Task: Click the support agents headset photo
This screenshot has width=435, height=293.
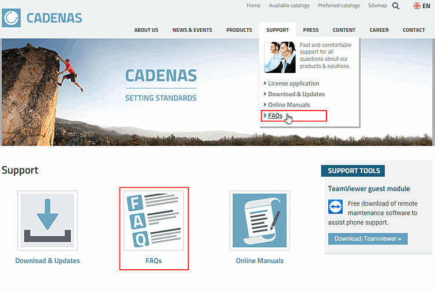Action: [280, 57]
